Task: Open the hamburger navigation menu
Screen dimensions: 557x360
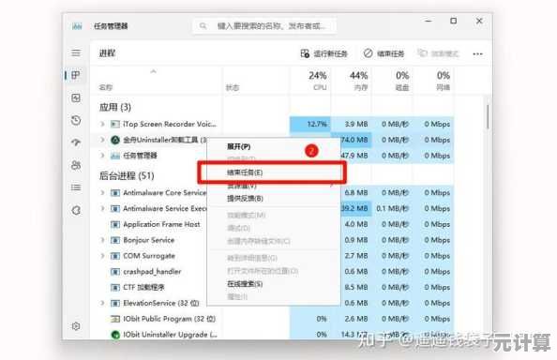Action: click(76, 52)
